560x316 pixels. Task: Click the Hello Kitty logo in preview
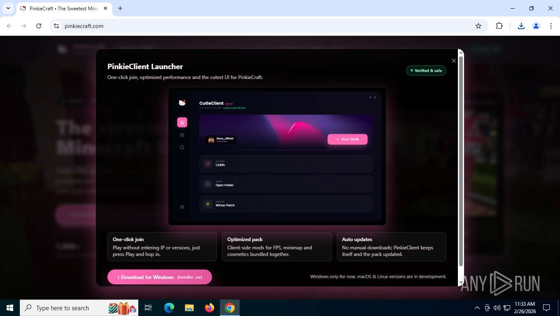pos(182,103)
